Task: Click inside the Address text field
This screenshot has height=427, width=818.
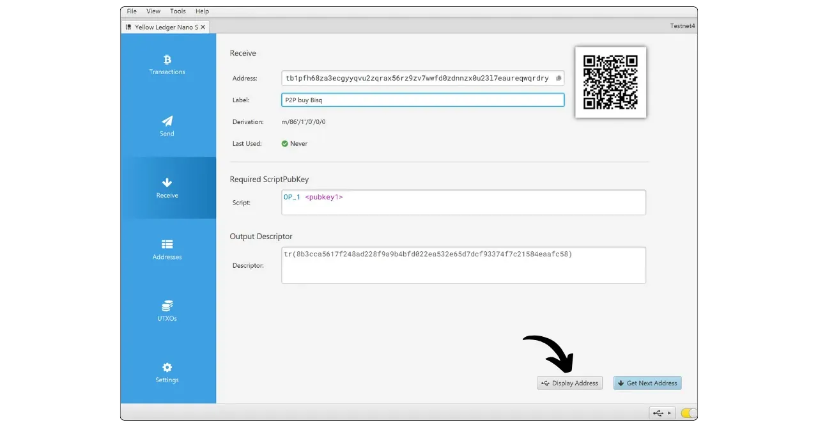Action: coord(415,79)
